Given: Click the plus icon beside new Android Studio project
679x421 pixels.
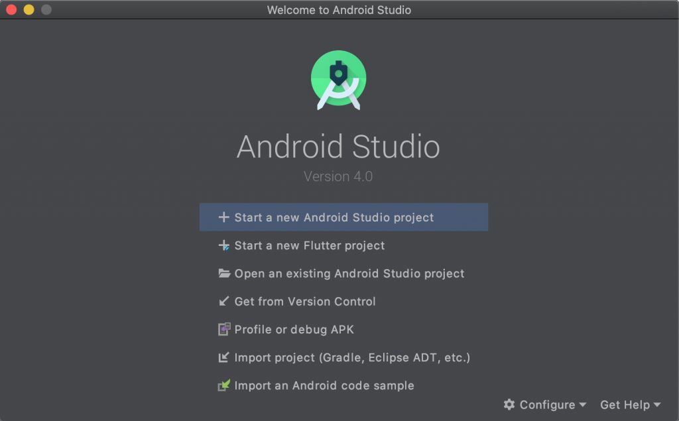Looking at the screenshot, I should click(x=223, y=217).
